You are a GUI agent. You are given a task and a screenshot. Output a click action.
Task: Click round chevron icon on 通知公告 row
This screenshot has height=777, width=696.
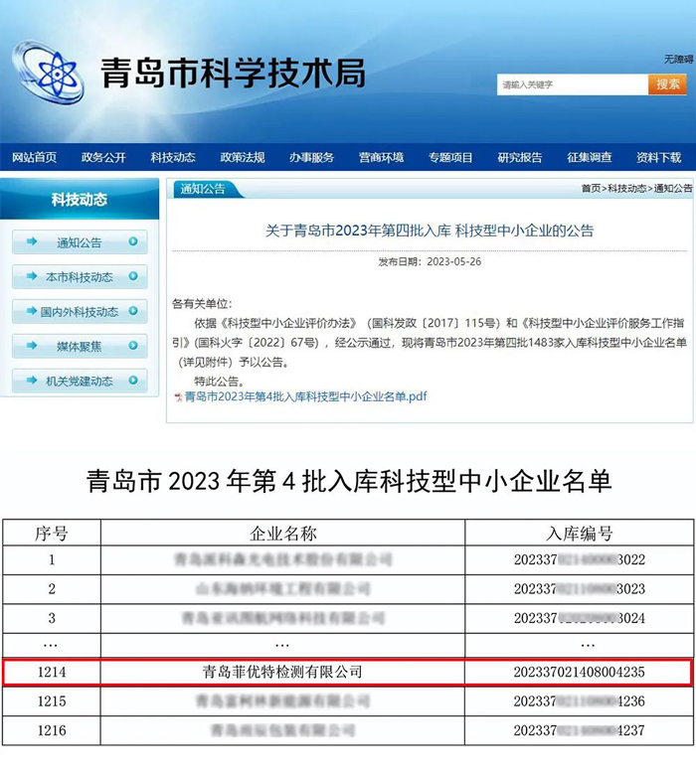(x=133, y=241)
